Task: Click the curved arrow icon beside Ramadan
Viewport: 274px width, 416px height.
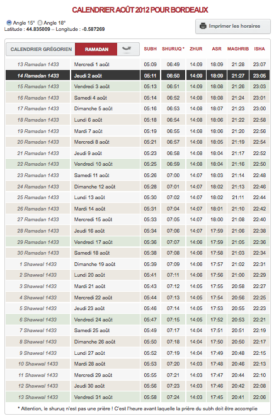Action: [x=127, y=49]
